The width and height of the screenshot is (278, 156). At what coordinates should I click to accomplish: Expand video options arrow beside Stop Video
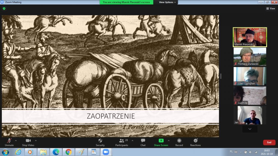(x=36, y=141)
